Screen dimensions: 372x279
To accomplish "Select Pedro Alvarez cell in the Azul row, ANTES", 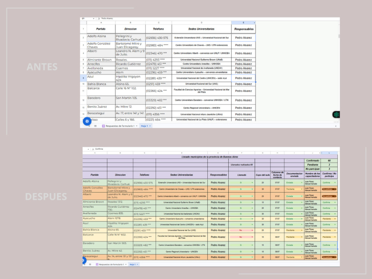I will pyautogui.click(x=244, y=78).
